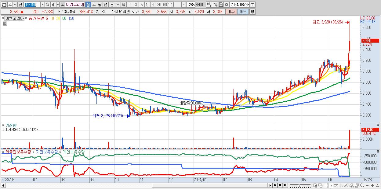This screenshot has height=189, width=381.
Task: Select interval 3 tab
Action: (x=136, y=5)
